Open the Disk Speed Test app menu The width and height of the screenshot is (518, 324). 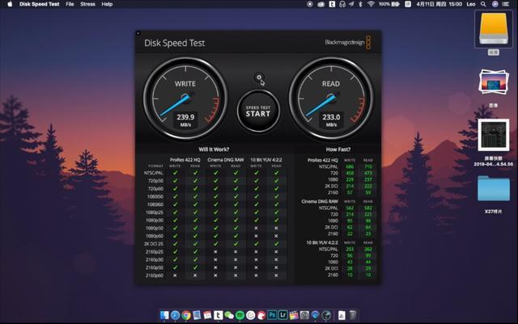tap(40, 4)
